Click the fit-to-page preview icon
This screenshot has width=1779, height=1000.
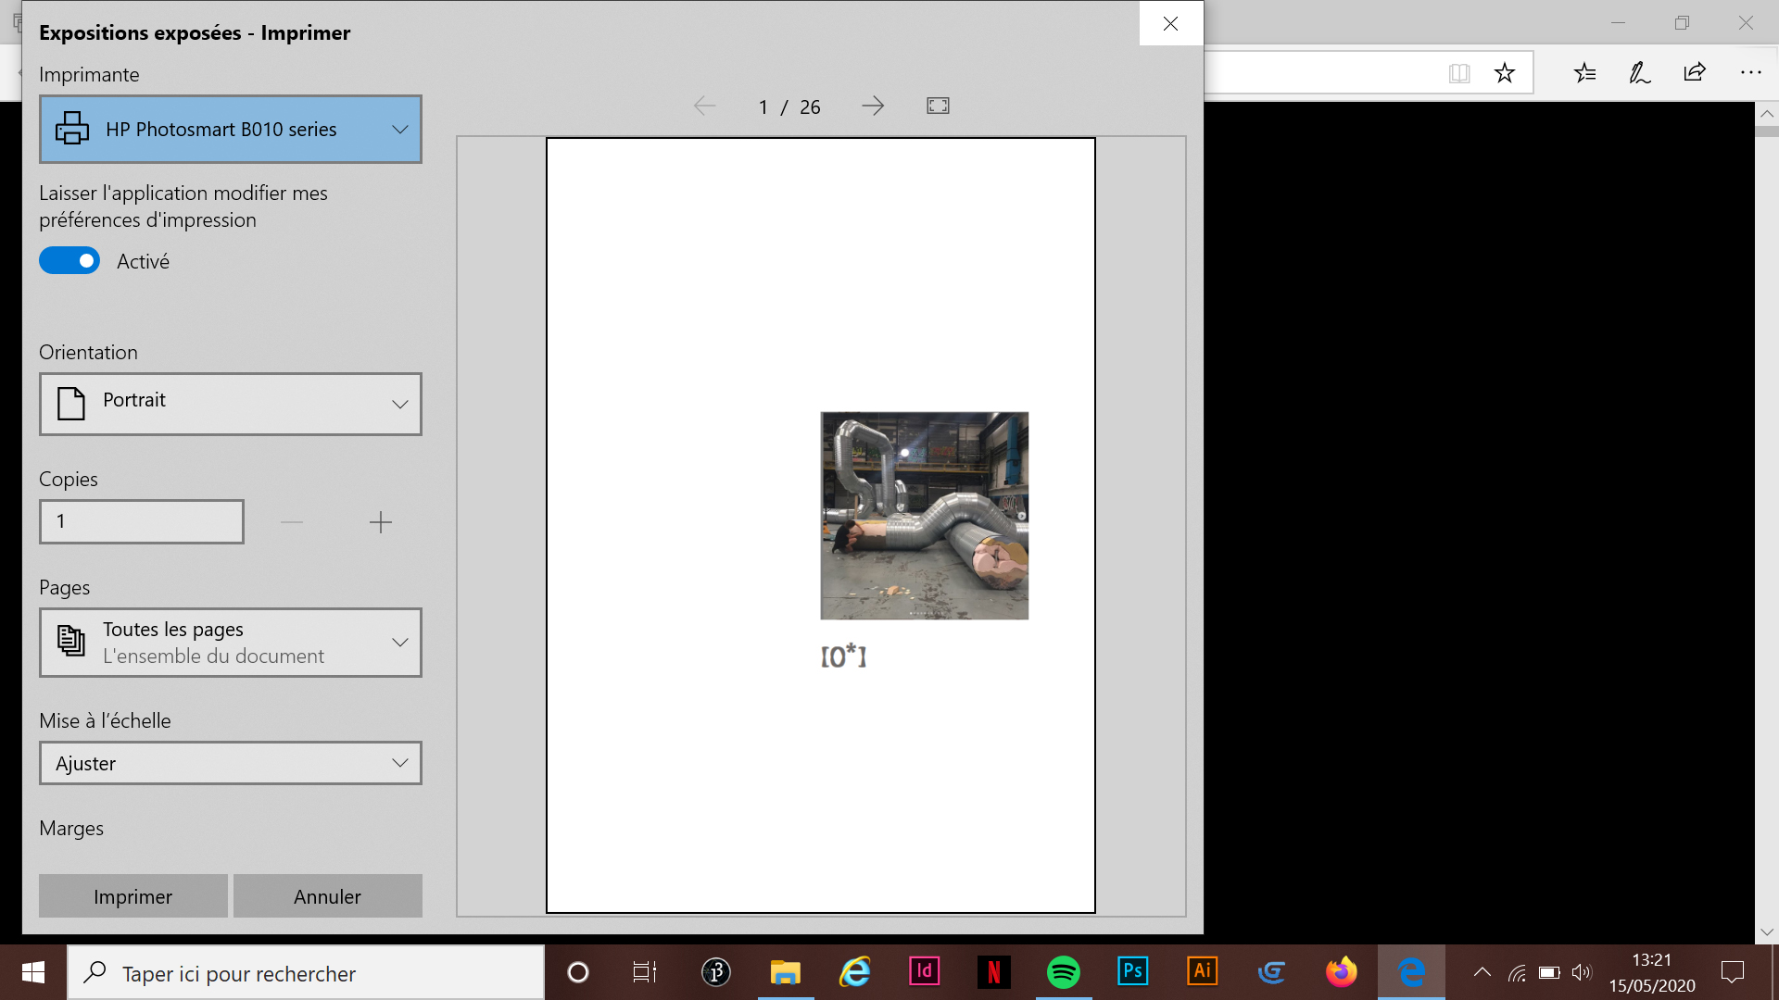tap(938, 106)
